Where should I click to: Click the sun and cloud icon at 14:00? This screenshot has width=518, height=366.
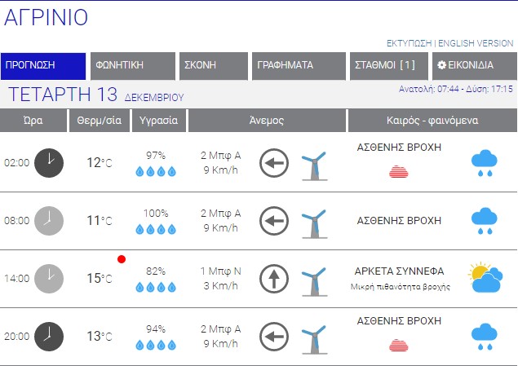(485, 278)
